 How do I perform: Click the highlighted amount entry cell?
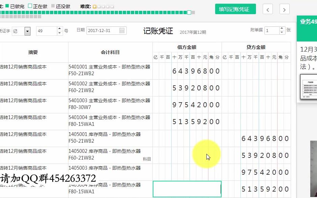pos(187,189)
